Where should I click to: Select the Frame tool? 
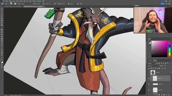2,21
